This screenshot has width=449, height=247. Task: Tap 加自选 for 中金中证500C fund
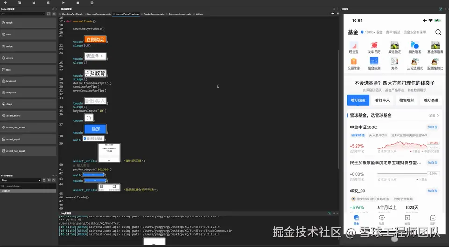(432, 127)
